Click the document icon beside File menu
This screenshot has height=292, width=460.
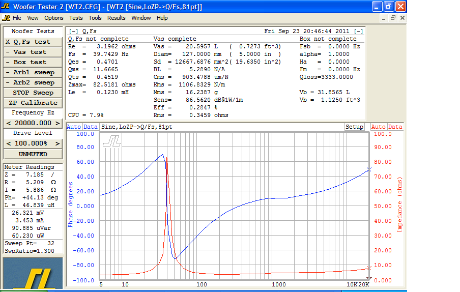(6, 18)
